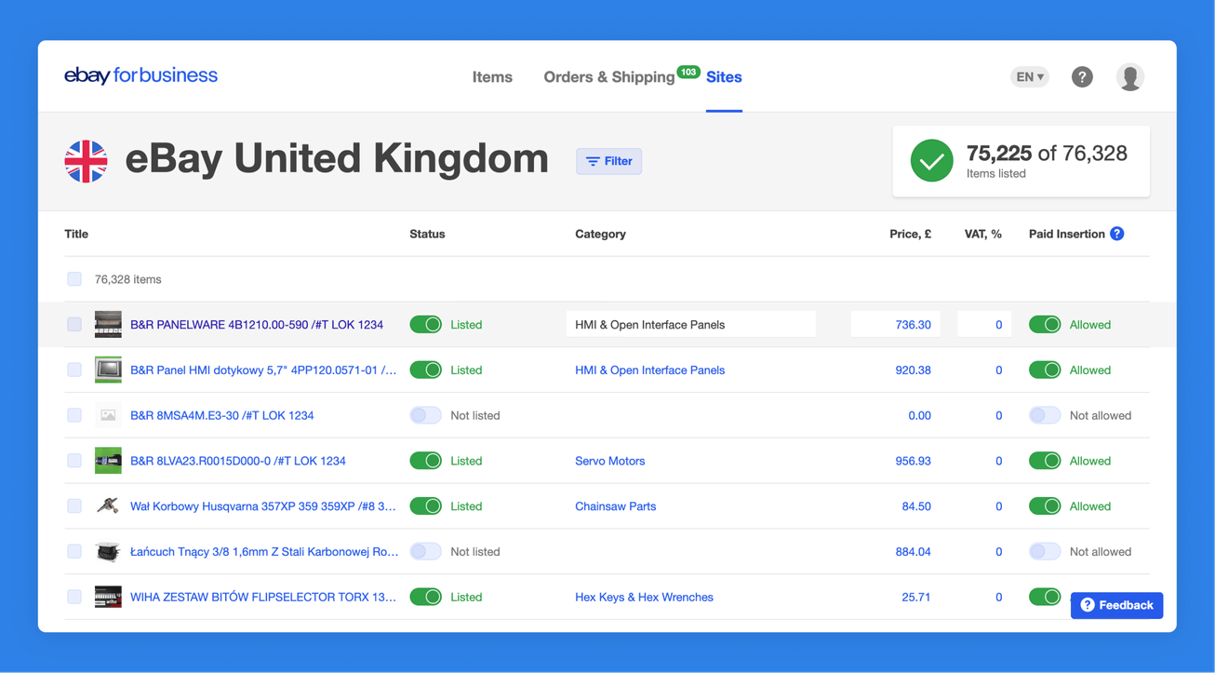1215x673 pixels.
Task: Edit price field showing 736.30
Action: pyautogui.click(x=895, y=325)
